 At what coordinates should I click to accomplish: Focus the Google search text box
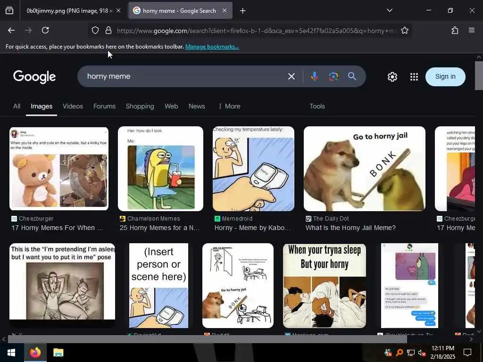[x=182, y=76]
